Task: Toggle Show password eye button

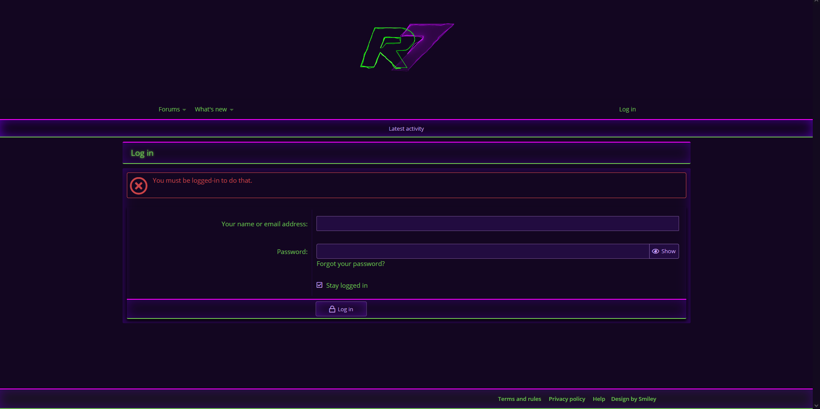Action: pos(664,251)
